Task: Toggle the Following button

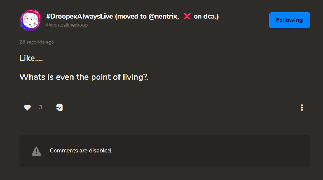Action: pos(289,20)
